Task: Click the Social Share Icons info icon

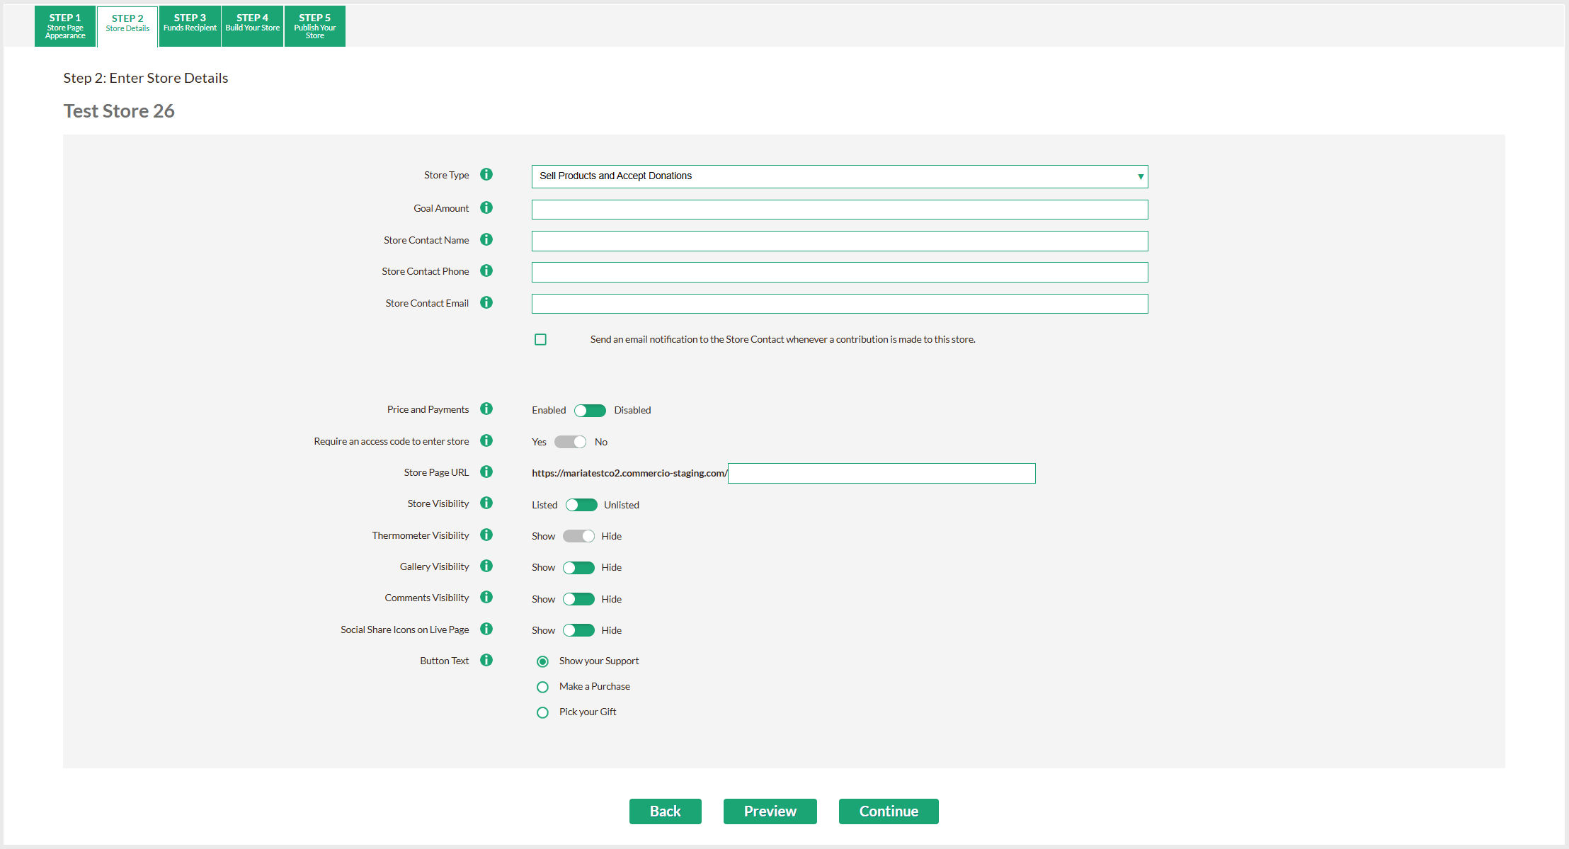Action: [486, 629]
